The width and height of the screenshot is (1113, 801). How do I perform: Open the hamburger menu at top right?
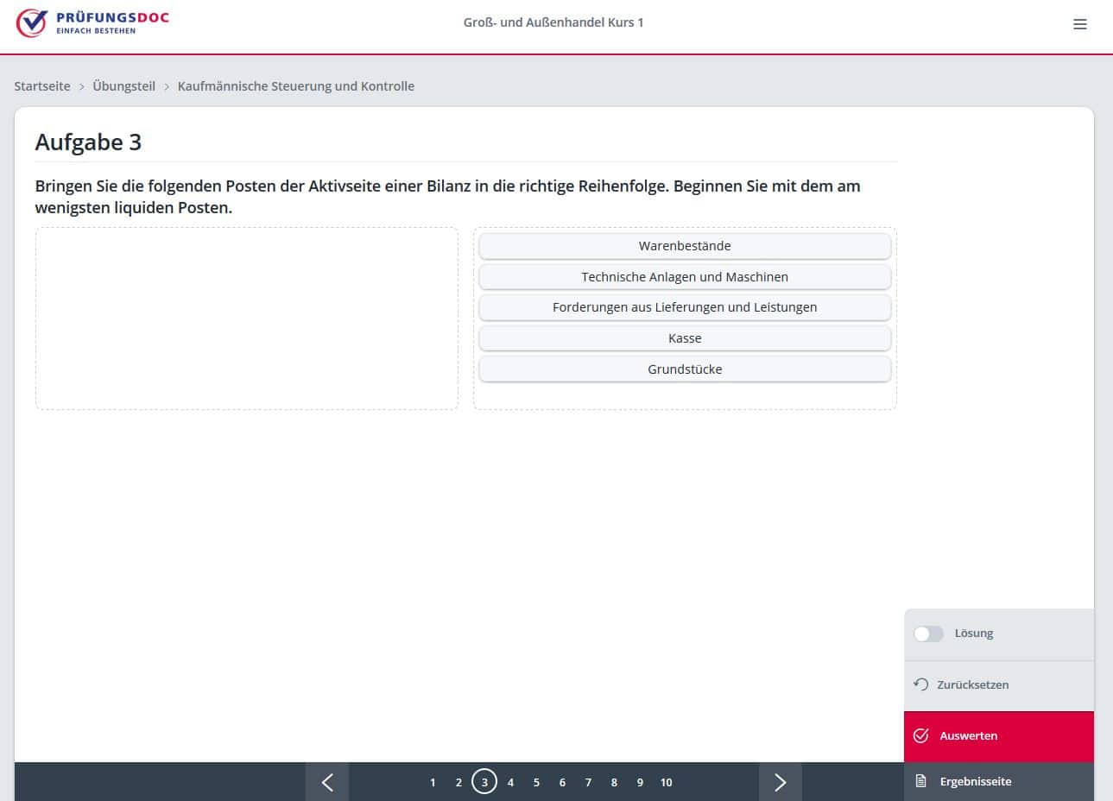click(x=1079, y=24)
